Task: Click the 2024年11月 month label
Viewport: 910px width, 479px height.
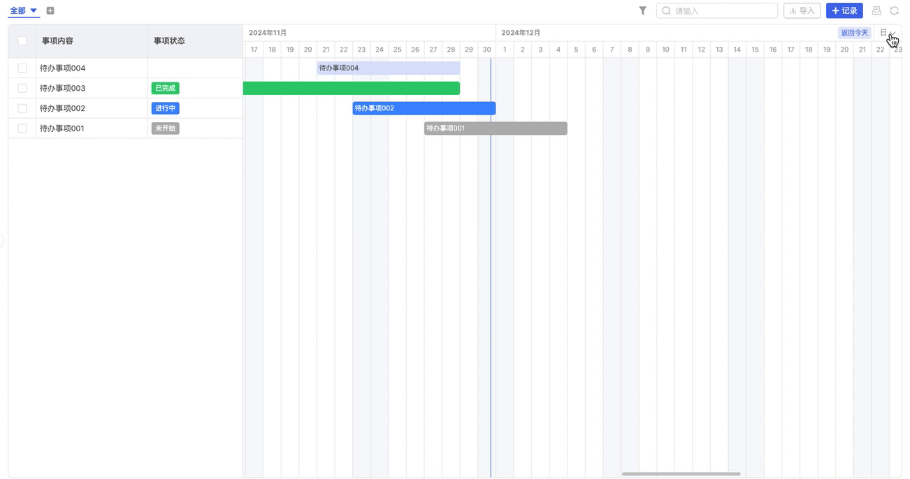Action: pos(268,33)
